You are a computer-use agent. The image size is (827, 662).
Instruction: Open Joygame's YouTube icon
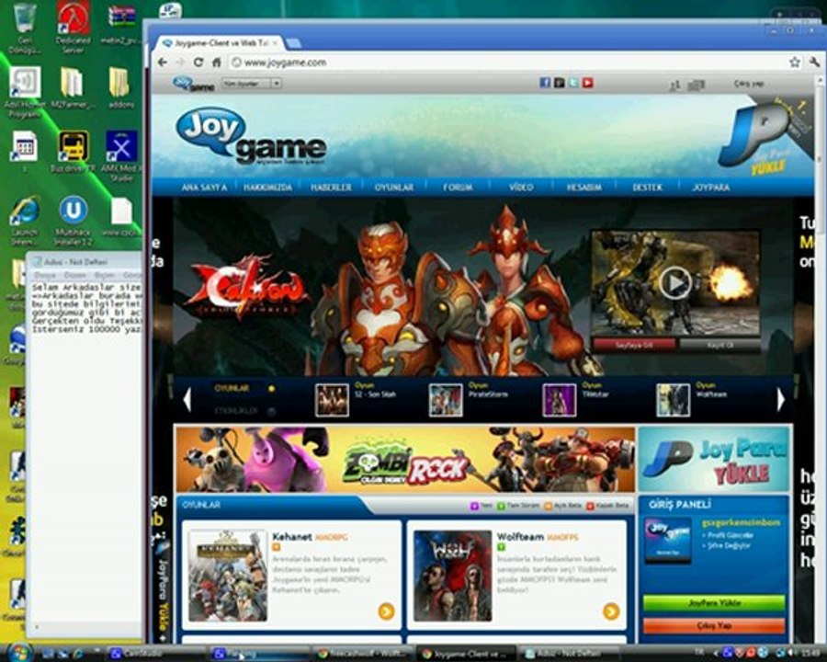(587, 83)
